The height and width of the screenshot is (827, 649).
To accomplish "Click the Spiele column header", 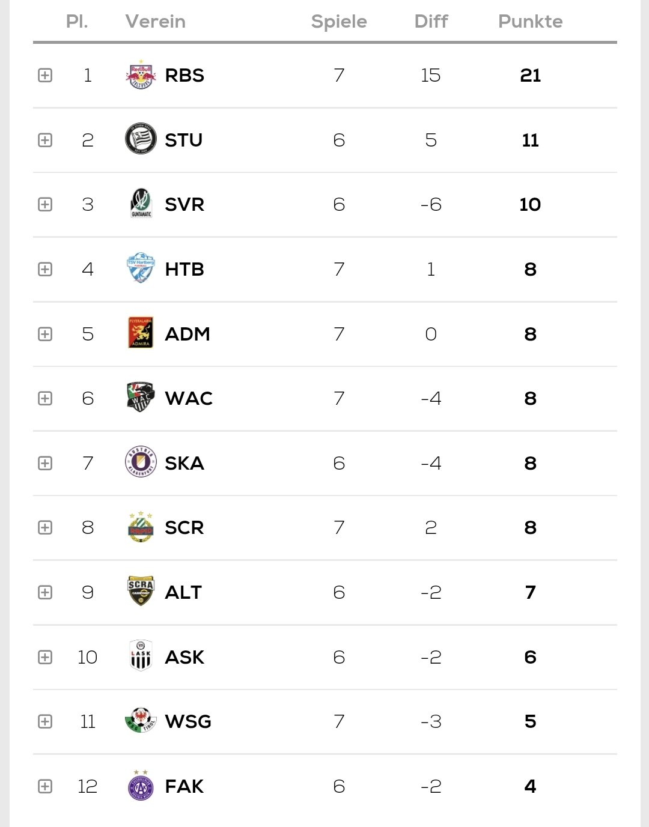I will 339,22.
